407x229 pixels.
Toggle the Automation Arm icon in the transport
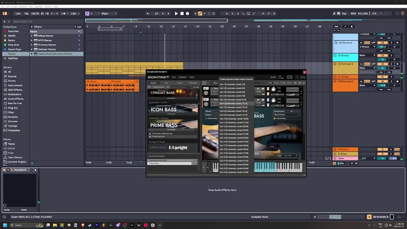pos(200,13)
